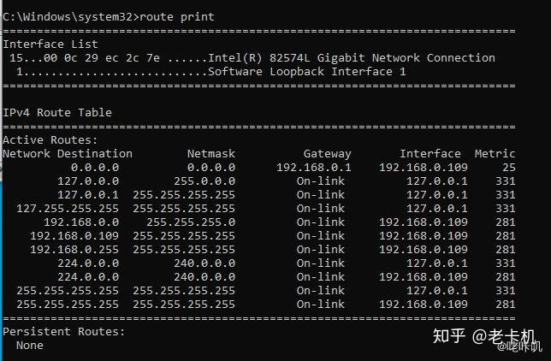This screenshot has width=551, height=361.
Task: Click the metric value 25
Action: pos(508,167)
